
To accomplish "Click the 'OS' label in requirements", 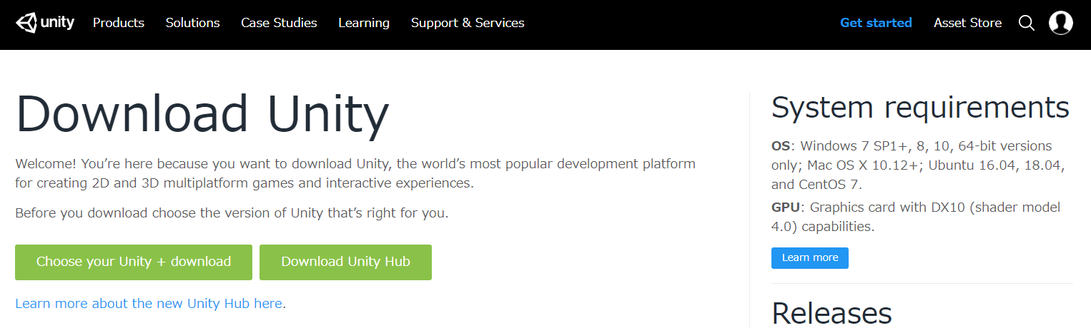I will coord(781,146).
